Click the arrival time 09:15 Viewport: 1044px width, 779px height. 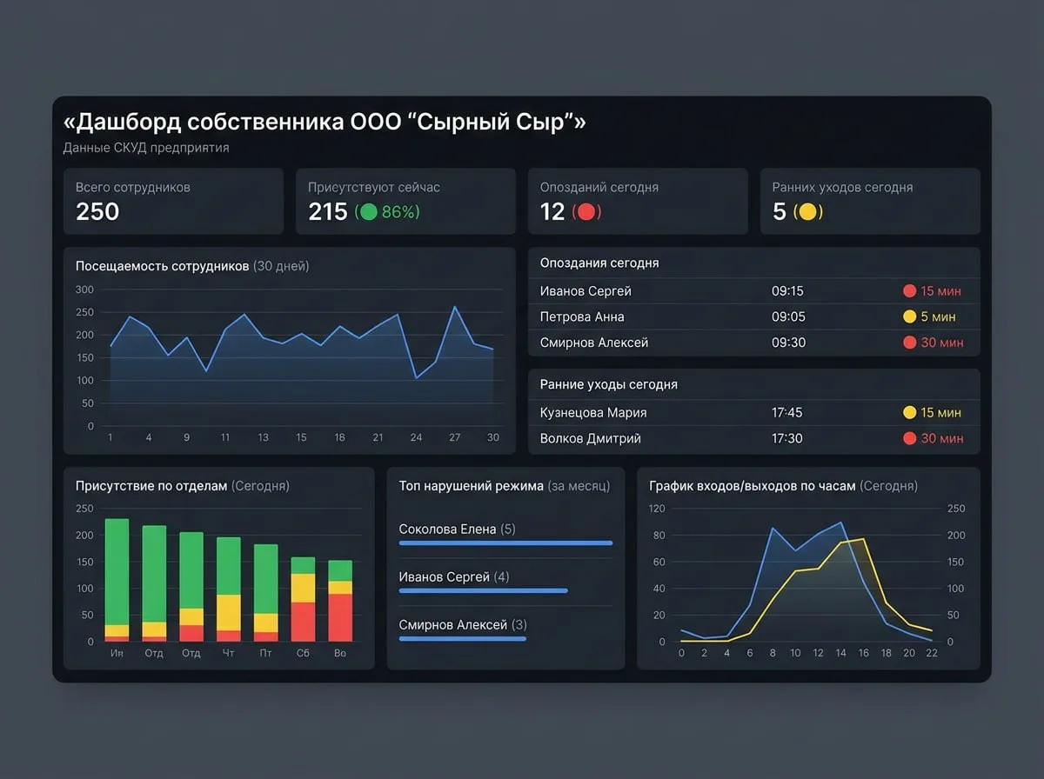click(787, 291)
